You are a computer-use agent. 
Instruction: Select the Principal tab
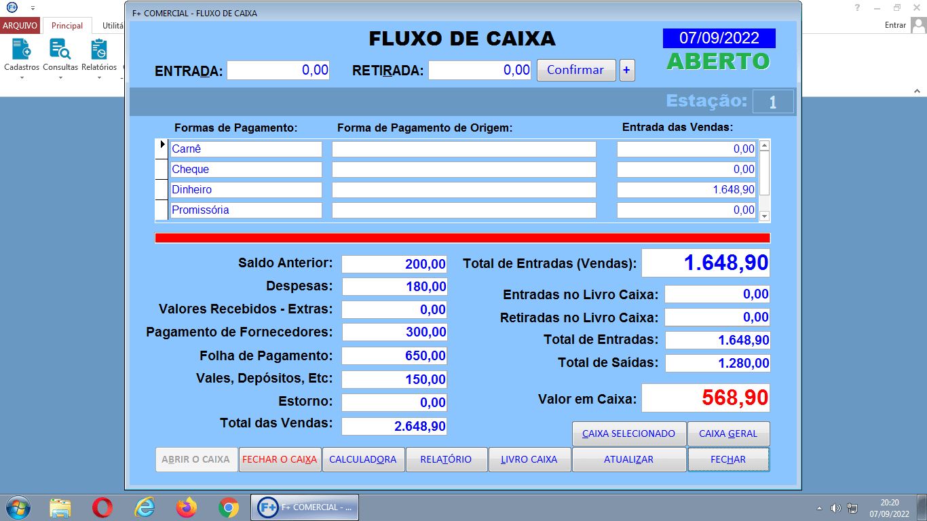pos(67,25)
